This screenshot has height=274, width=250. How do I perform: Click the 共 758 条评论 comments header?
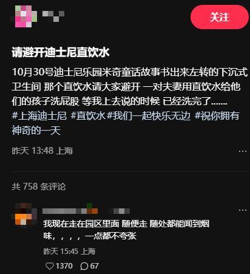39,187
